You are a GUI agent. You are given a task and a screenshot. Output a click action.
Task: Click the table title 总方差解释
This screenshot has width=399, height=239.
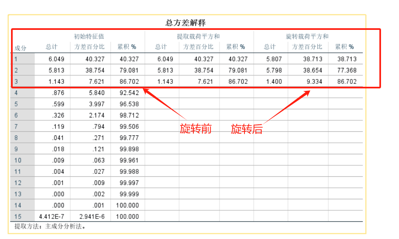point(186,23)
